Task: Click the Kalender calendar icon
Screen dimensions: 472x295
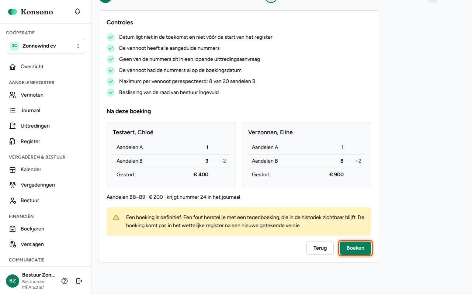Action: pyautogui.click(x=13, y=170)
